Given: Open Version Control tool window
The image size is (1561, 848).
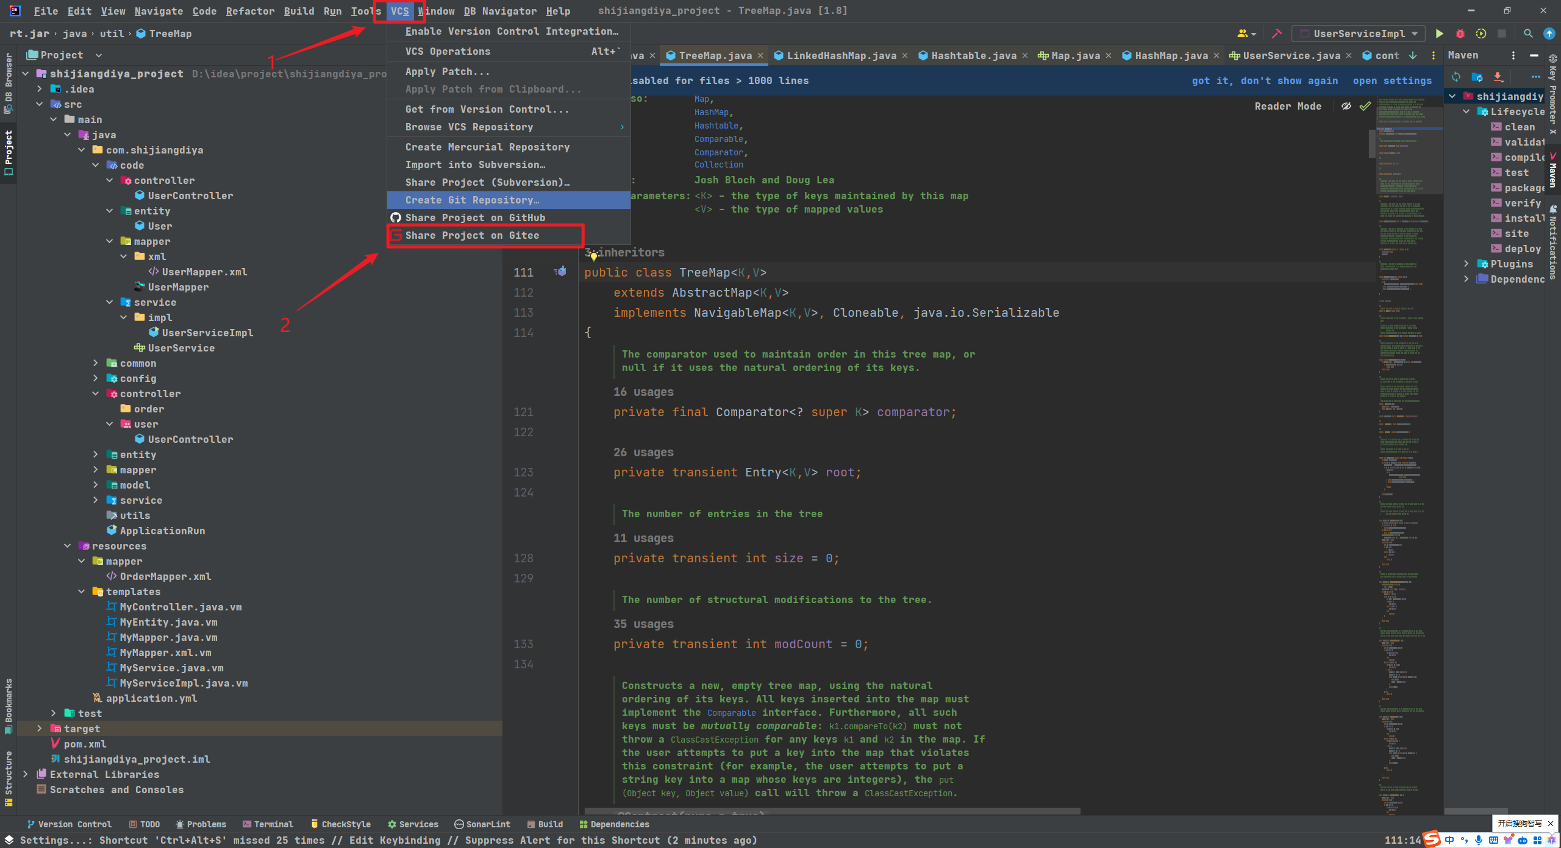Looking at the screenshot, I should (x=69, y=824).
